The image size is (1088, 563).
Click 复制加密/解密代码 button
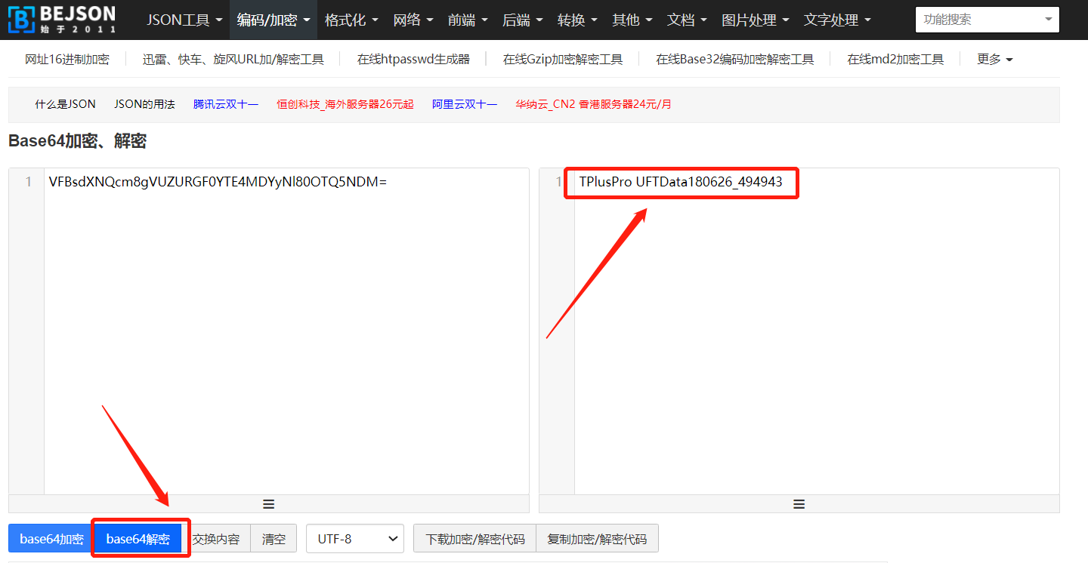pyautogui.click(x=597, y=539)
